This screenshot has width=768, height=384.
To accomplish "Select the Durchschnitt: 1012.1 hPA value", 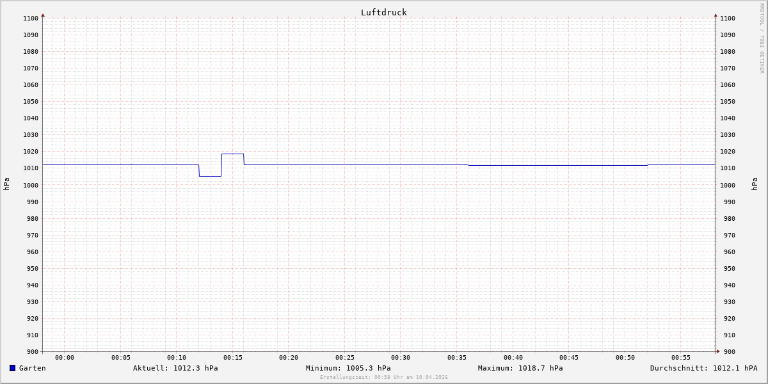I will click(703, 368).
